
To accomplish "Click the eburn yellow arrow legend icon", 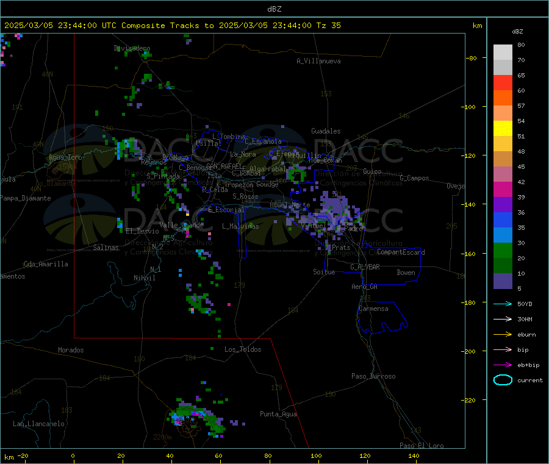I will [x=503, y=335].
